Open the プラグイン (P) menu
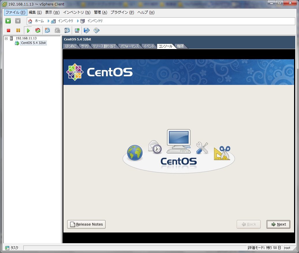Image resolution: width=299 pixels, height=253 pixels. (x=122, y=12)
